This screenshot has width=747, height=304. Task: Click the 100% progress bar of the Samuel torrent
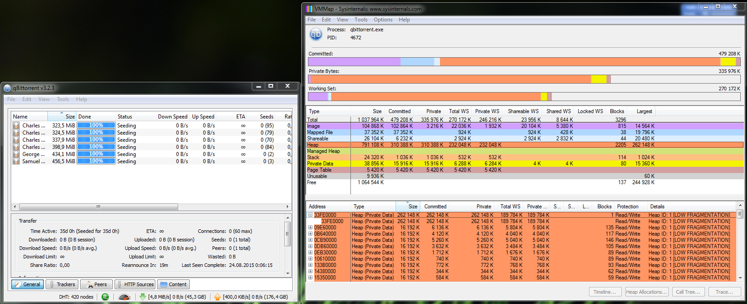click(x=96, y=161)
